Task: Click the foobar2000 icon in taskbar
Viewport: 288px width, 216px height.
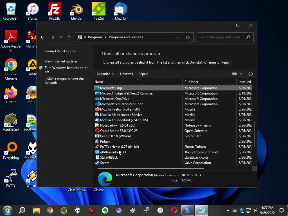Action: coord(78,210)
